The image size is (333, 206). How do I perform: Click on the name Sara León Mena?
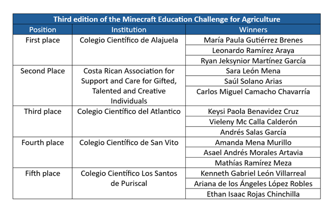pyautogui.click(x=253, y=71)
